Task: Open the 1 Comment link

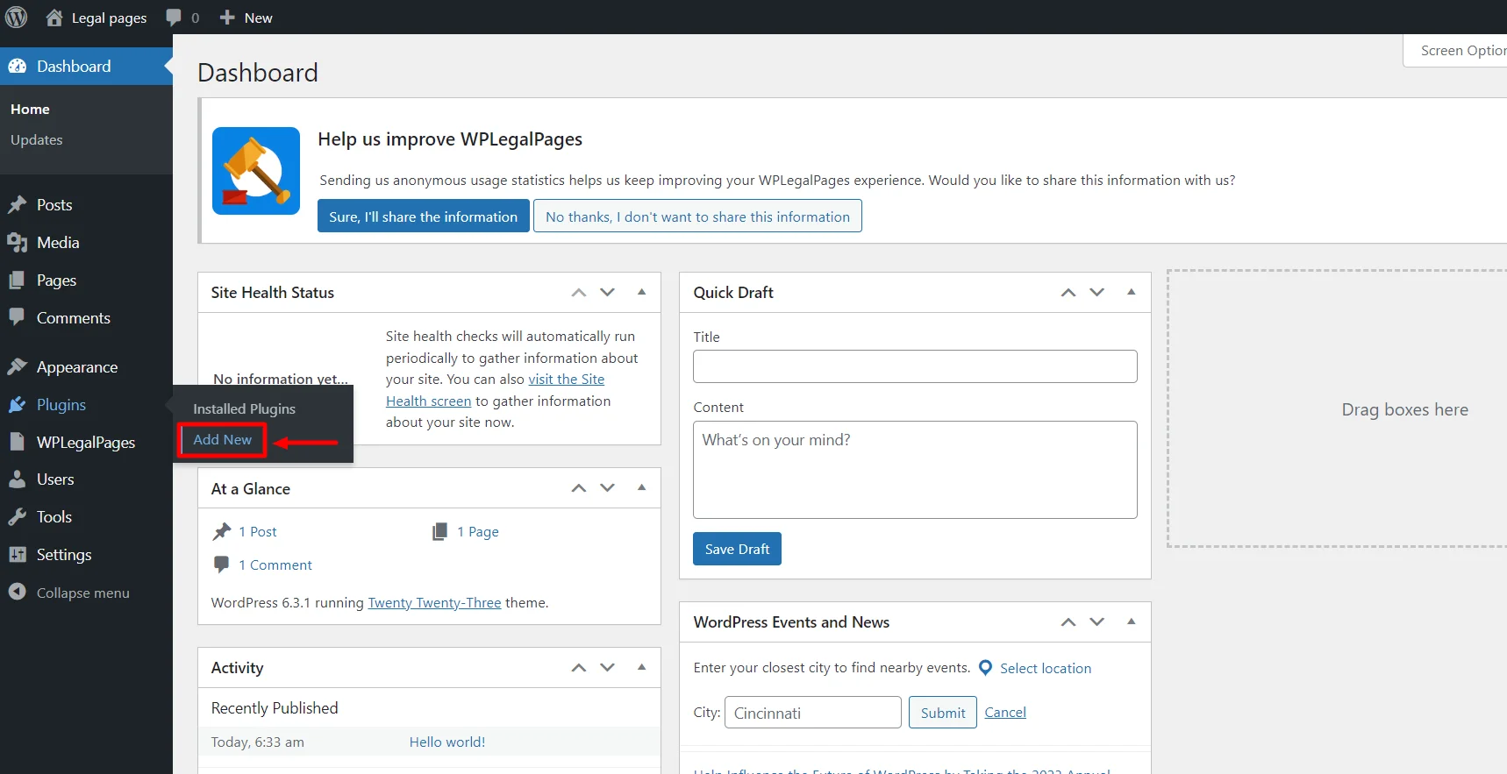Action: tap(275, 565)
